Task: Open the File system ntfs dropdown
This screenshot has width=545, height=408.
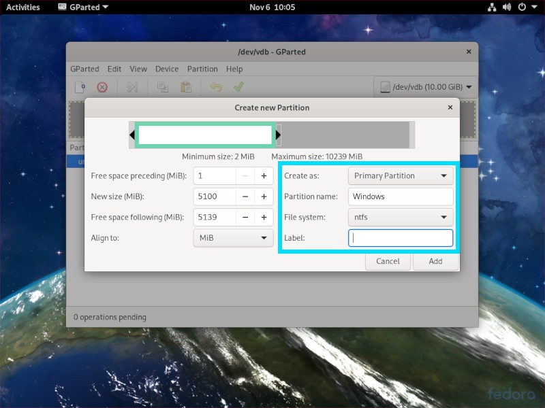Action: 401,217
